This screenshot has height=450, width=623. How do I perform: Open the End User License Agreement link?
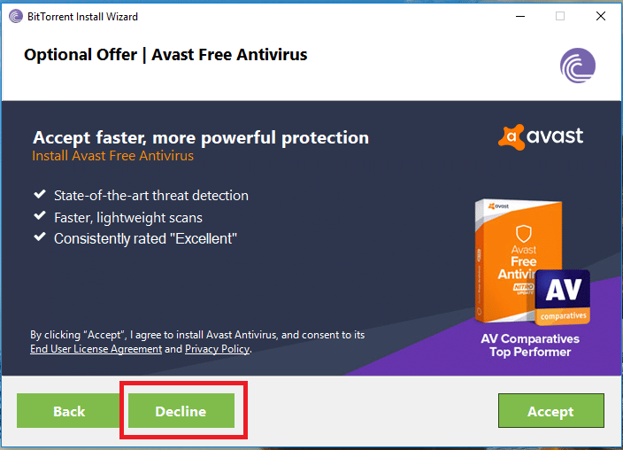96,349
